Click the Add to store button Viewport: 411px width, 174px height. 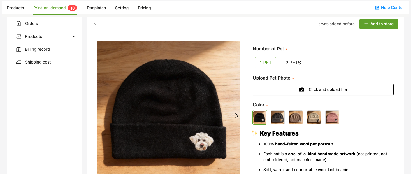click(379, 24)
